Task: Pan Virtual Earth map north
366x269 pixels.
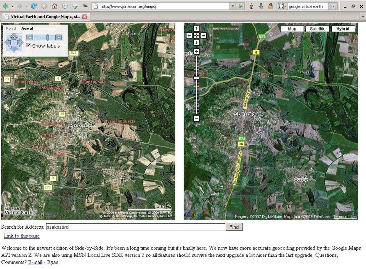Action: coord(14,37)
